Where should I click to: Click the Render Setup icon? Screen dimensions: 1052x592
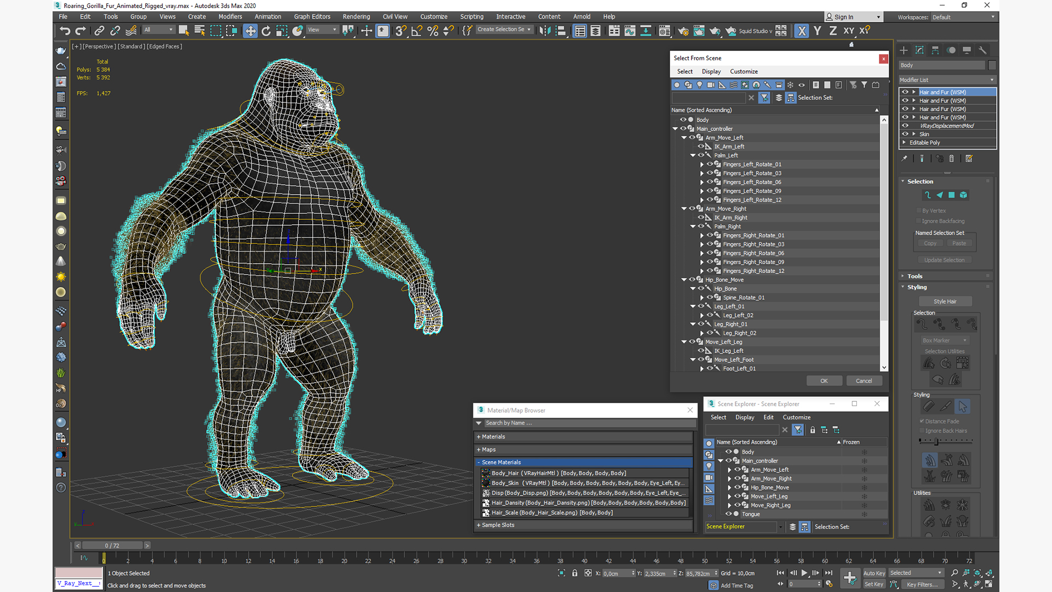(x=683, y=30)
